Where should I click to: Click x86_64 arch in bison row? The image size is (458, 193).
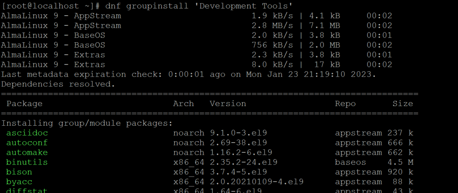coord(189,172)
